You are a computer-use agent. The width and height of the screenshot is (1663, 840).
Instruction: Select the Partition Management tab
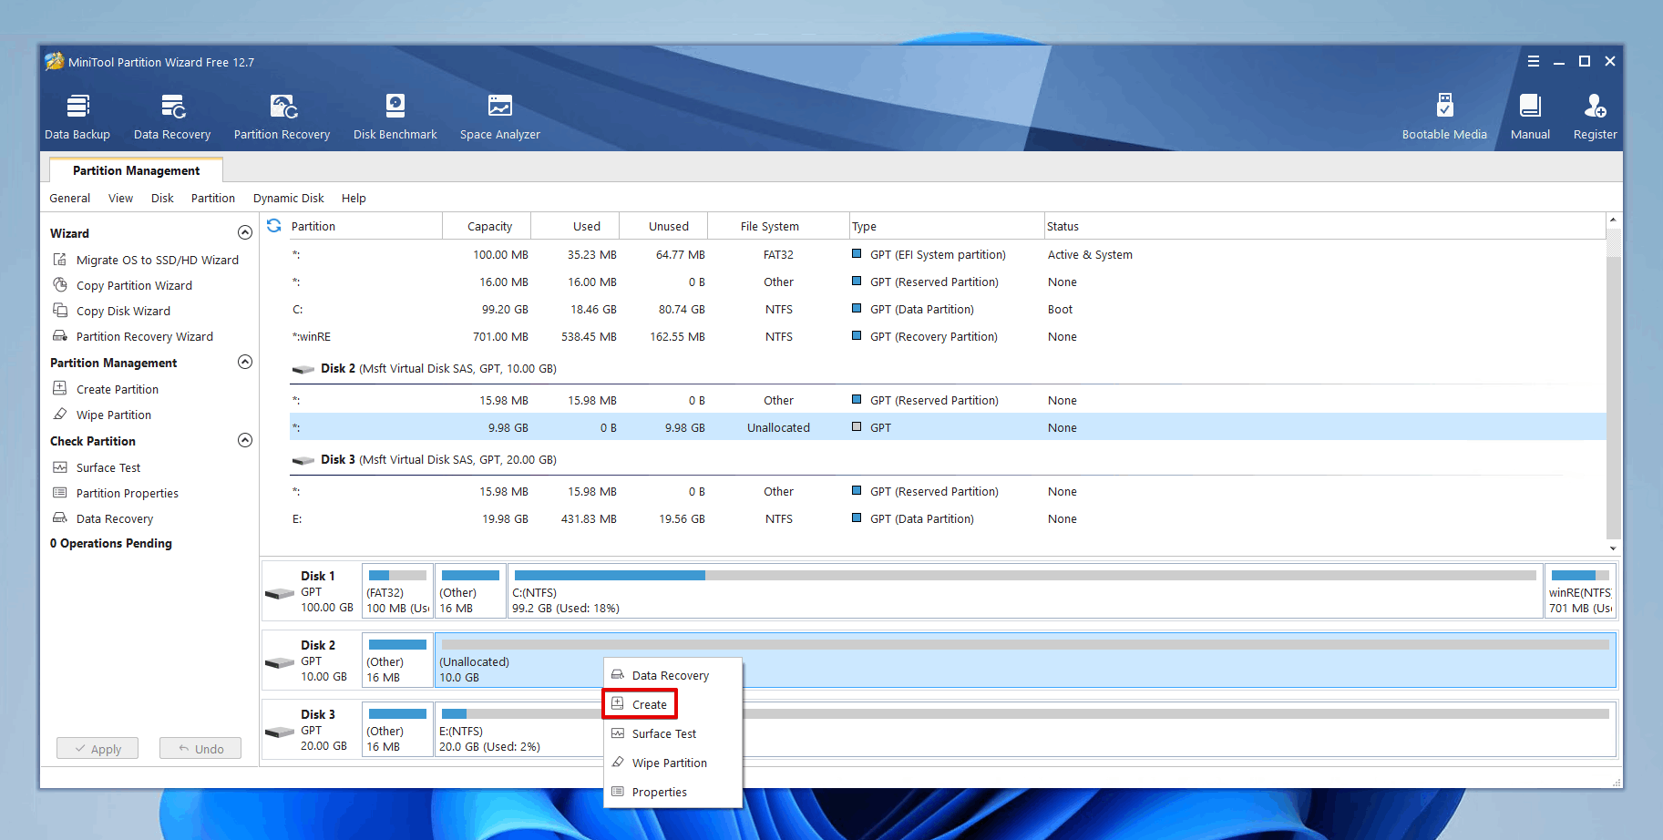tap(136, 170)
